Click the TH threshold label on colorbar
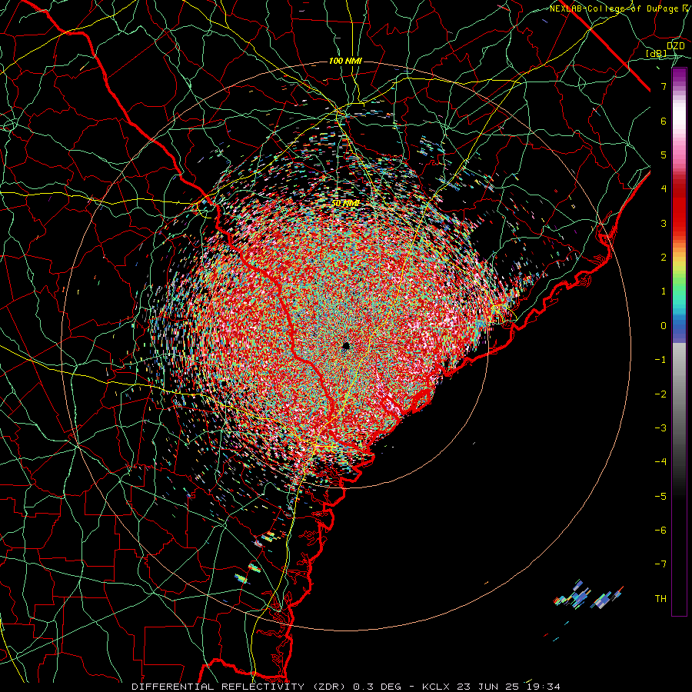692x692 pixels. (x=660, y=599)
